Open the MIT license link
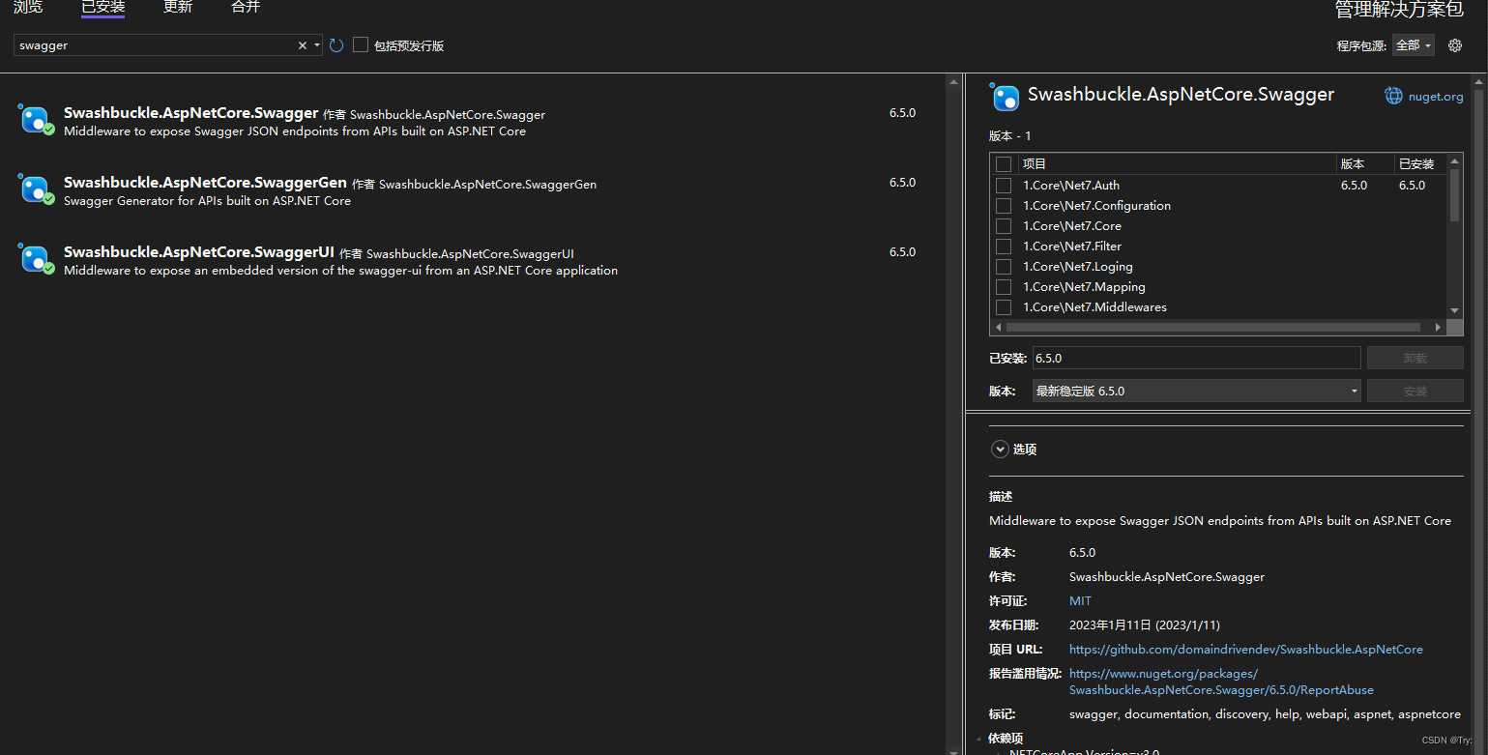Screen dimensions: 1488x755 (x=1080, y=600)
